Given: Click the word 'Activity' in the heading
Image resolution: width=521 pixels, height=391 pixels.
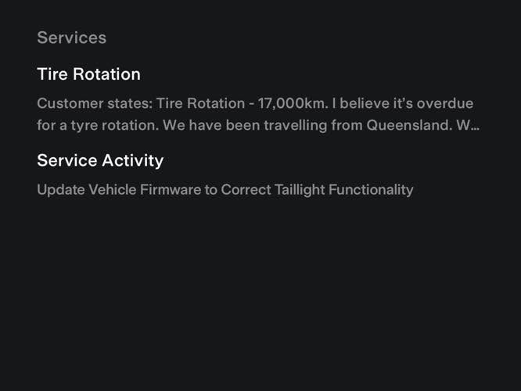Looking at the screenshot, I should pos(132,160).
